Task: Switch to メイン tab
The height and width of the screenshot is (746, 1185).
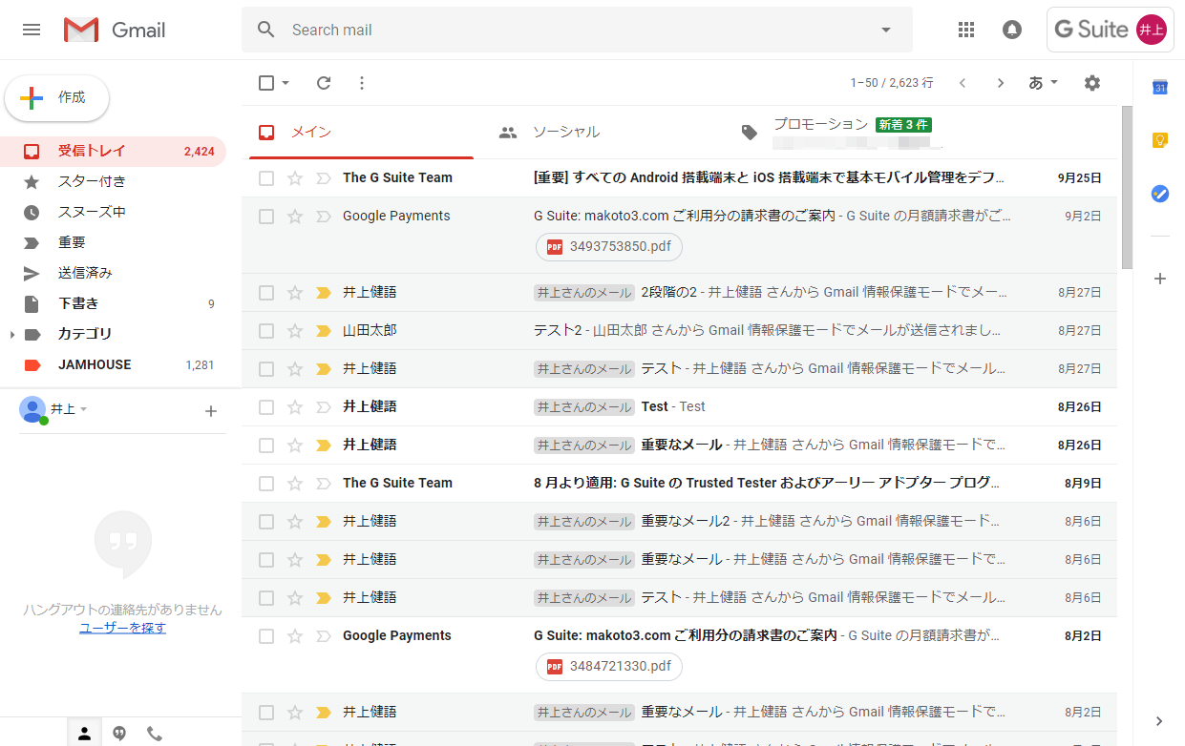Action: point(361,133)
